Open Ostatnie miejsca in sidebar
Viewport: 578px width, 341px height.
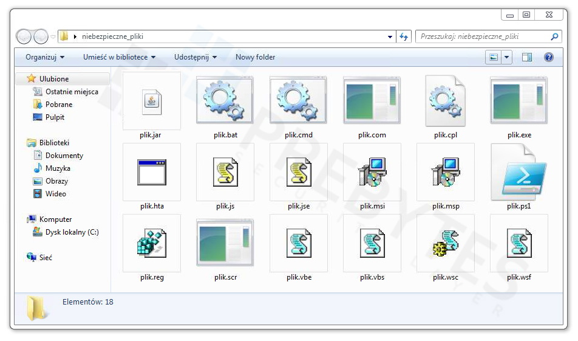pyautogui.click(x=72, y=92)
